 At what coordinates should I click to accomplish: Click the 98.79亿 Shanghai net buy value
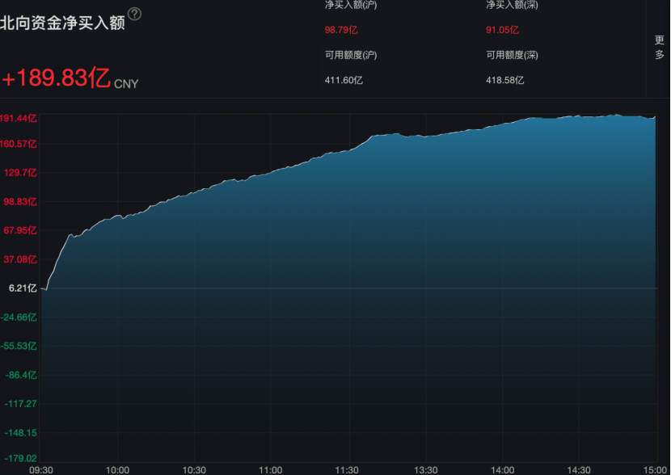point(340,30)
